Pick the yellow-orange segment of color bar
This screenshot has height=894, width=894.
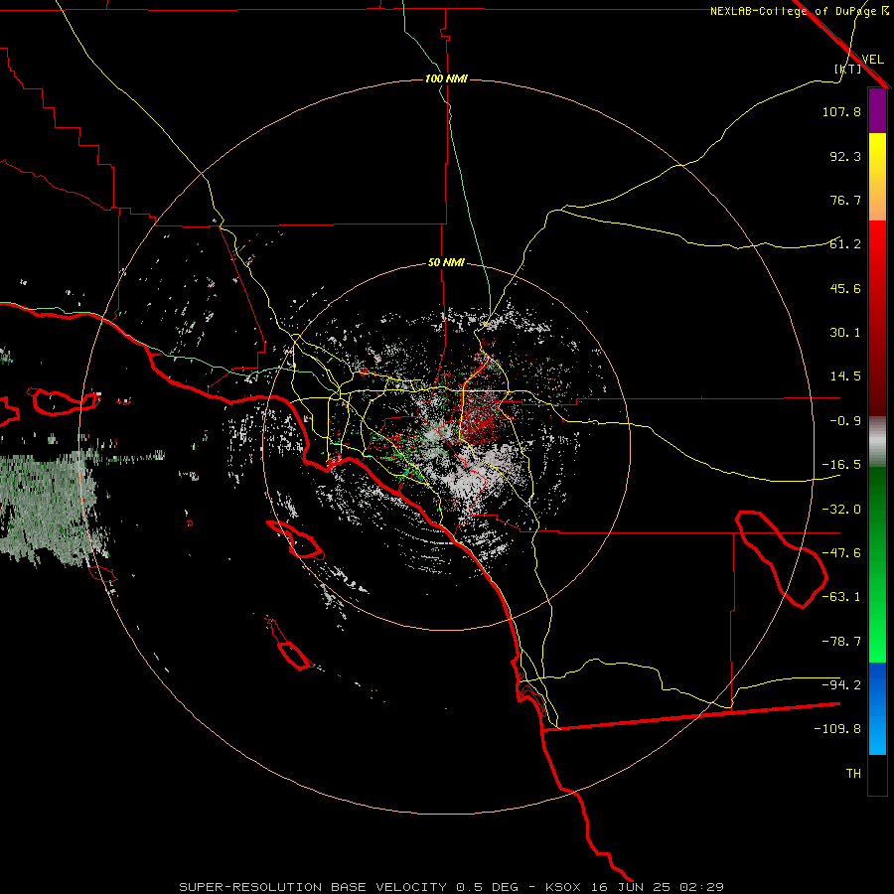[877, 177]
